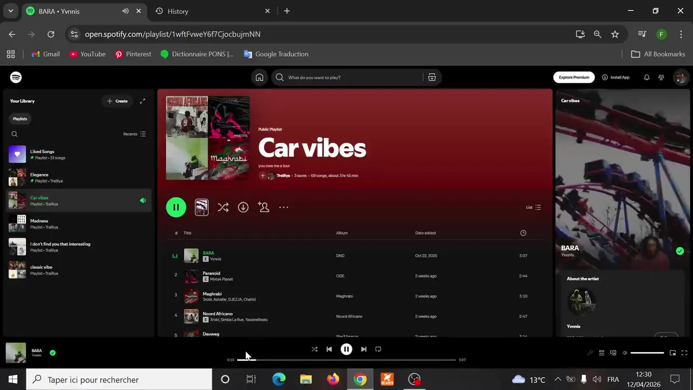Click Install App link

(616, 77)
